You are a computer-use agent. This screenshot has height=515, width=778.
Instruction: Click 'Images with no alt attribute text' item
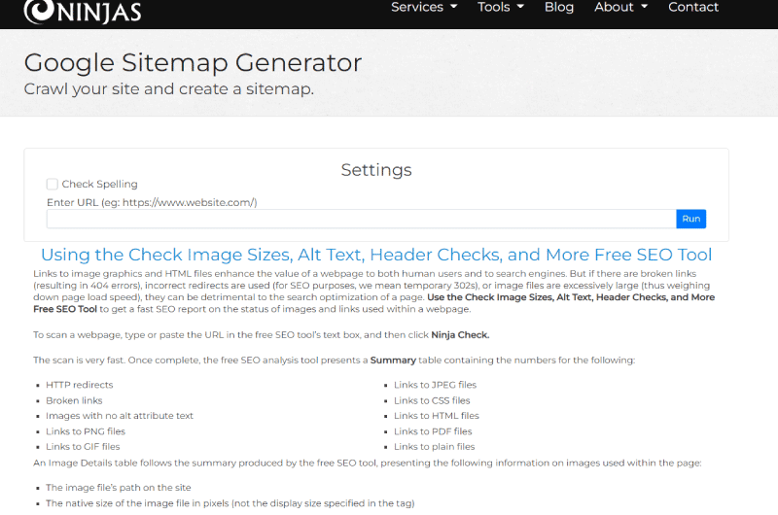click(119, 416)
